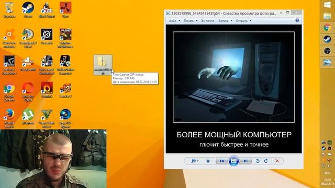Select the GeForce Experience shortcut
The image size is (335, 188).
click(9, 65)
